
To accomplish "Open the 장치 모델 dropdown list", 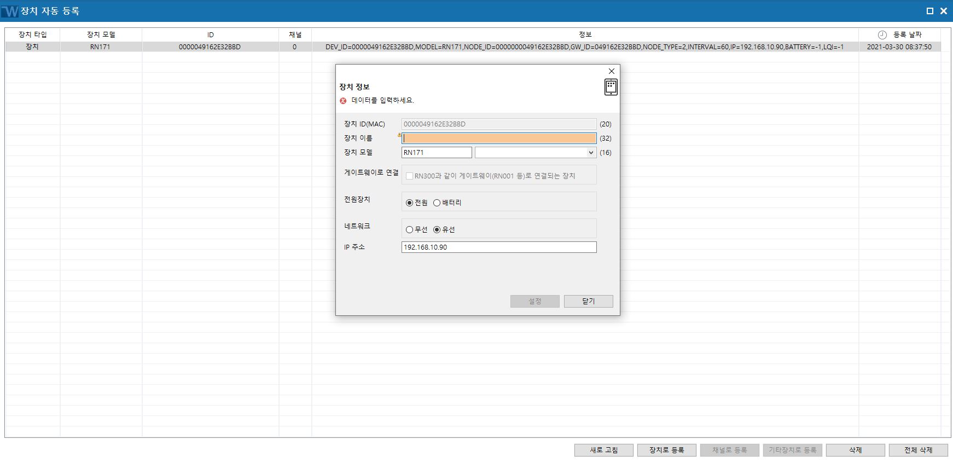I will [591, 153].
